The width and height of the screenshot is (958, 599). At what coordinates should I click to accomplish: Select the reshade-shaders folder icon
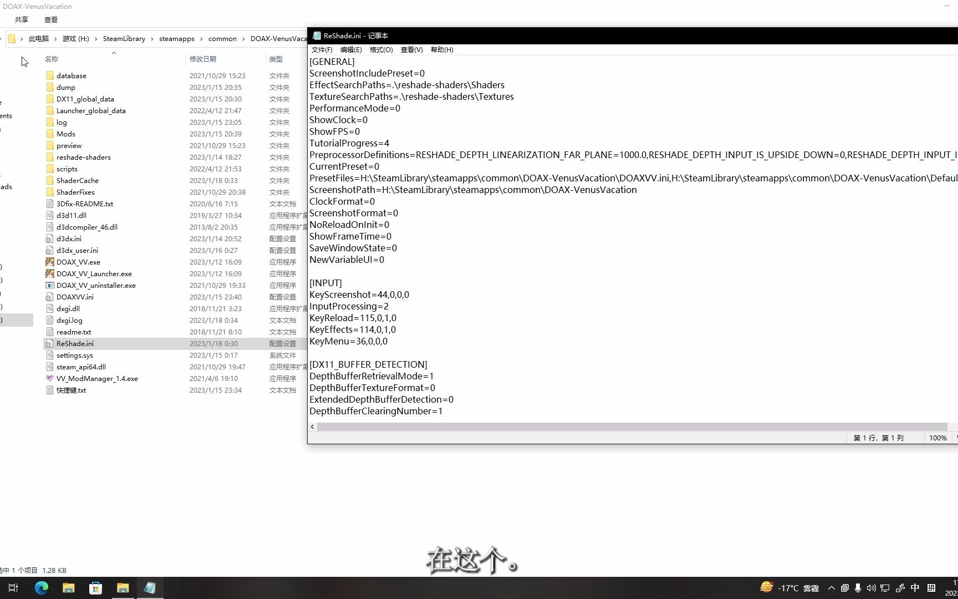pos(50,157)
